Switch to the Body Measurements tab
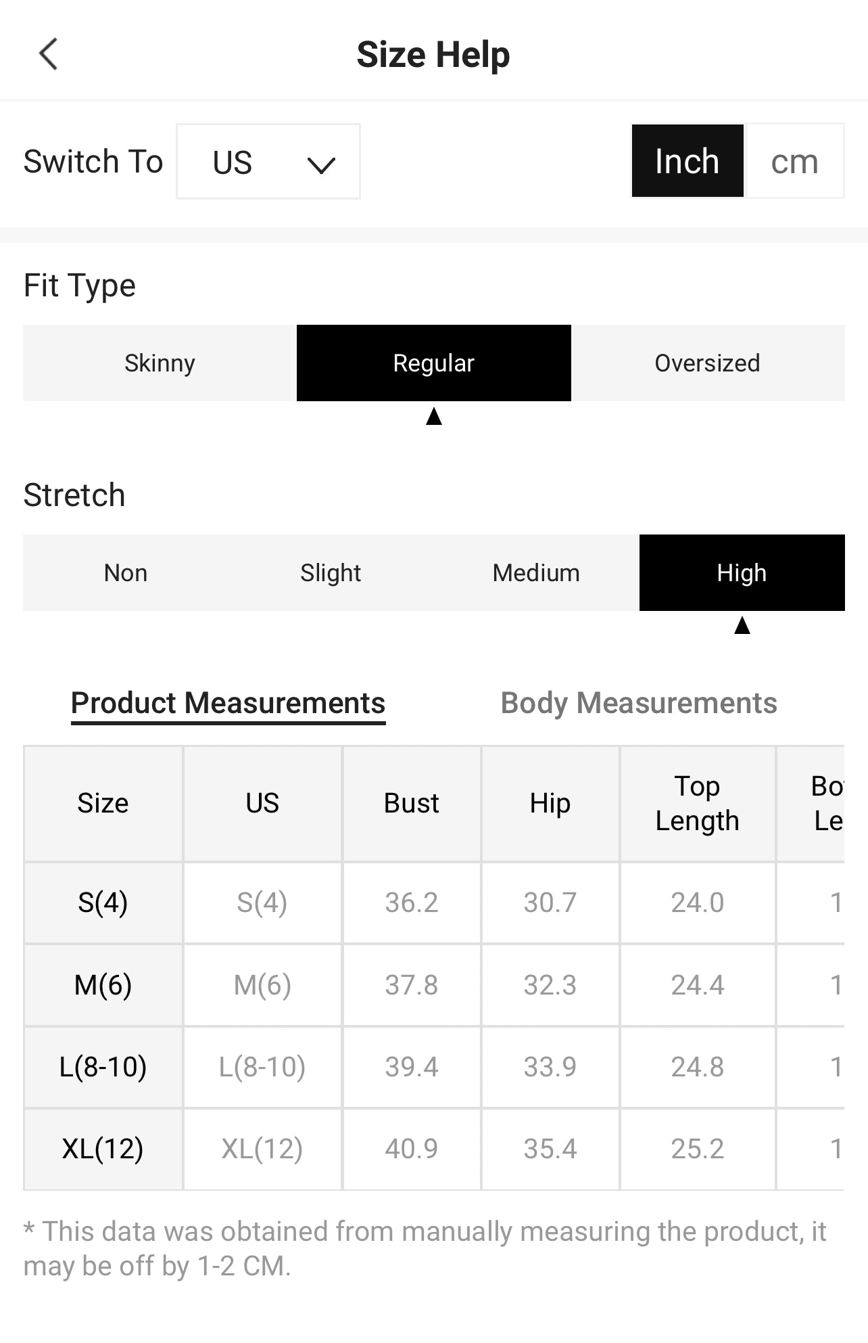Viewport: 868px width, 1343px height. (639, 703)
